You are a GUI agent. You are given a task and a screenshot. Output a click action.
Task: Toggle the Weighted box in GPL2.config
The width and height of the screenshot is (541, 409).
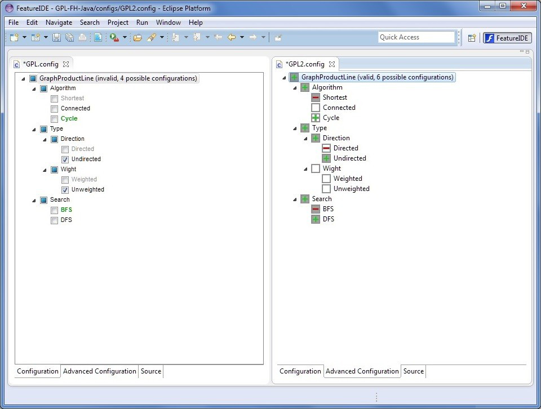coord(326,179)
